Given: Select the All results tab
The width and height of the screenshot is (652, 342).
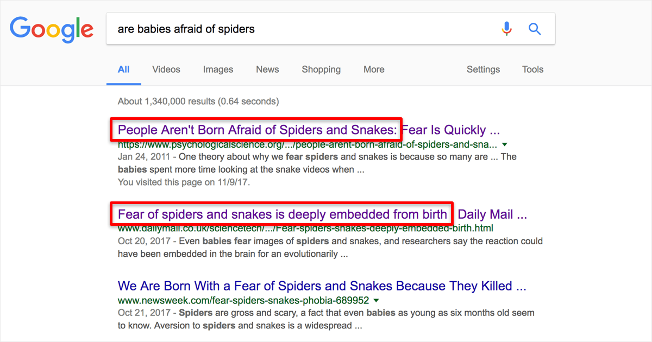Looking at the screenshot, I should tap(124, 69).
